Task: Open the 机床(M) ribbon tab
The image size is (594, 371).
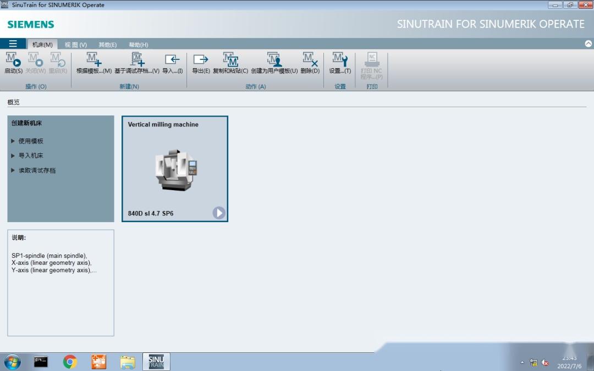Action: tap(42, 45)
